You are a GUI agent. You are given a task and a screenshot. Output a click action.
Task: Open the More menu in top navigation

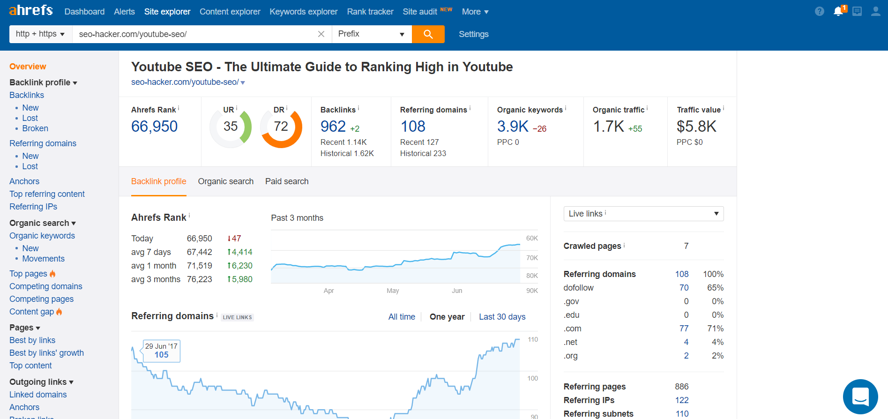[475, 12]
